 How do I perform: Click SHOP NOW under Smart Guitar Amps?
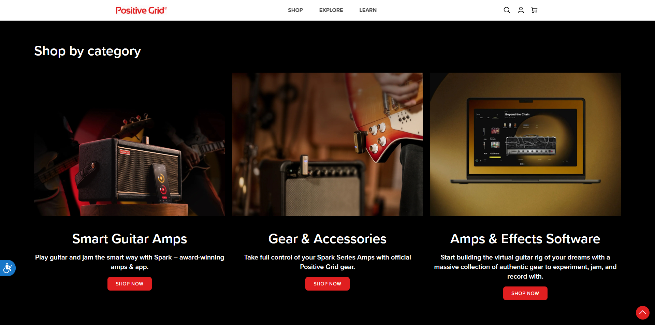pos(130,284)
